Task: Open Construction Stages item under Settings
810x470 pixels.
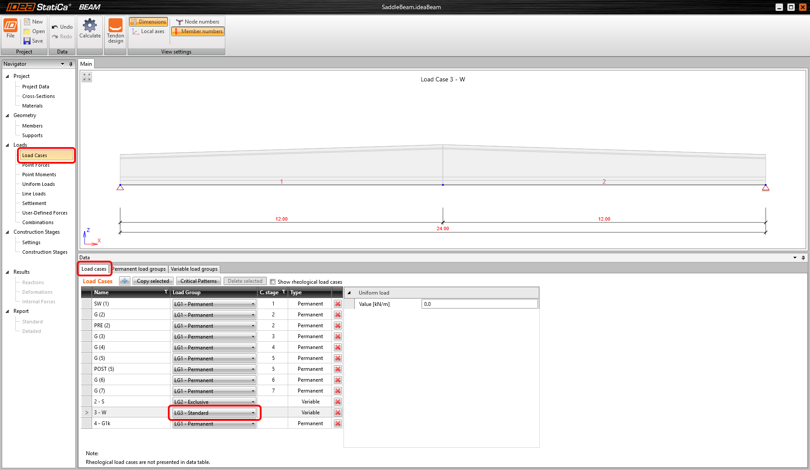Action: [45, 252]
